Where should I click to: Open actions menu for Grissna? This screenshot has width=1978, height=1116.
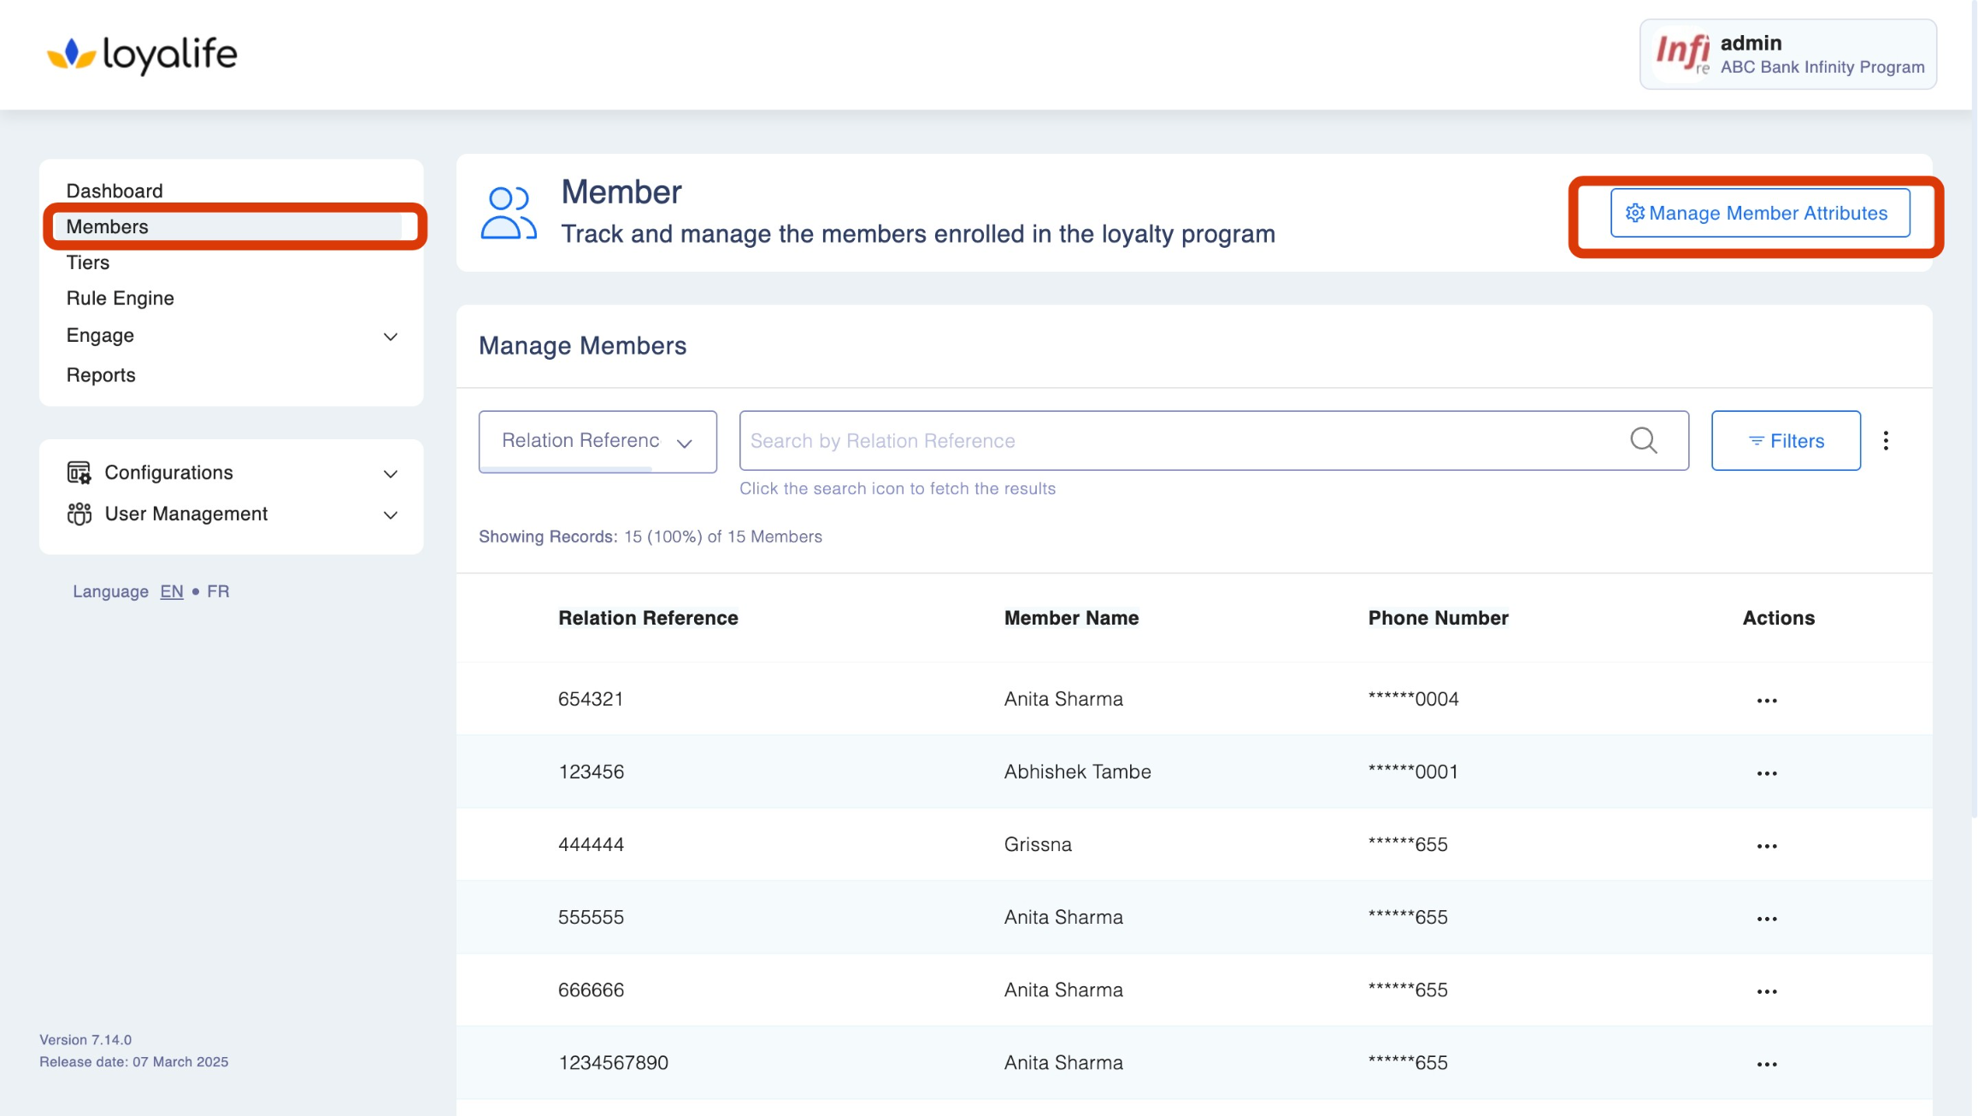1767,845
